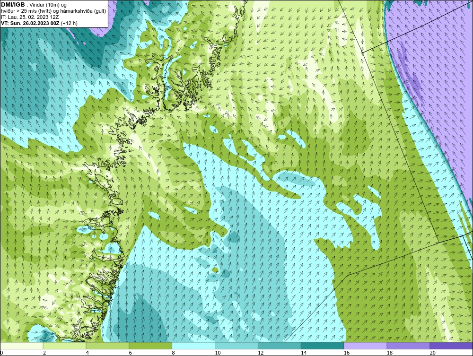Viewport: 473px width, 356px height.
Task: Click the 'hviður > 25 m/s (hvítt)' legend line
Action: point(53,11)
